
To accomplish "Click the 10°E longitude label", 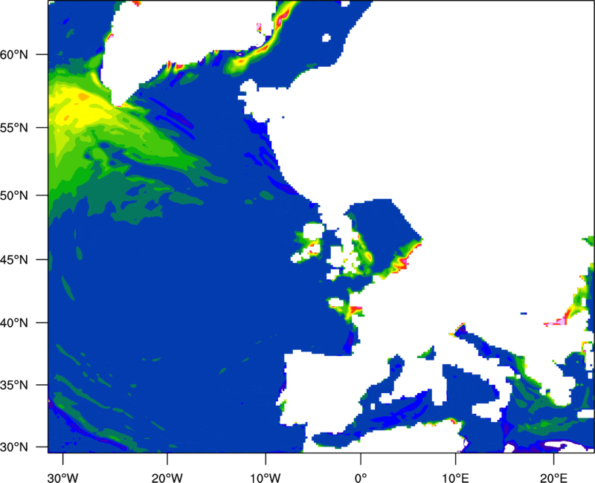I will click(x=455, y=478).
